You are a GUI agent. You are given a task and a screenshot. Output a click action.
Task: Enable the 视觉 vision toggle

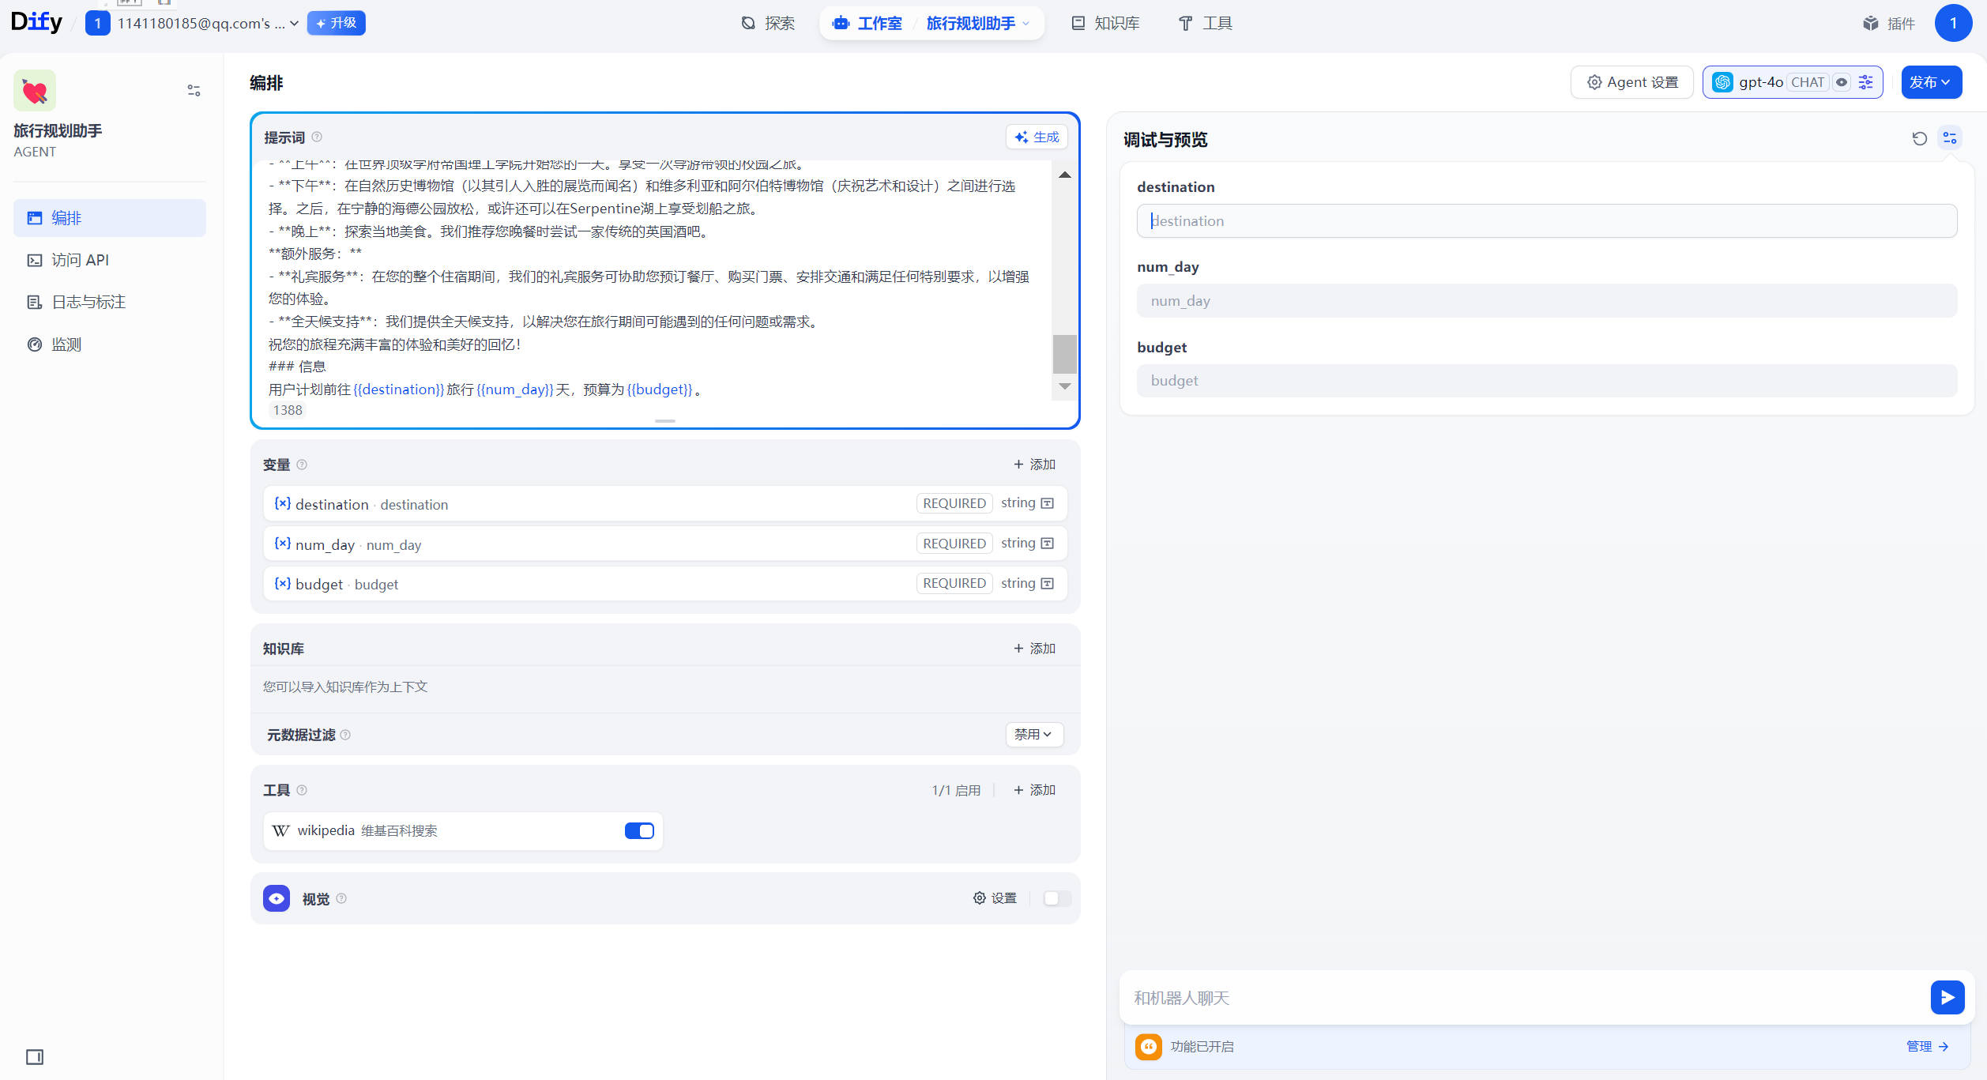1056,898
